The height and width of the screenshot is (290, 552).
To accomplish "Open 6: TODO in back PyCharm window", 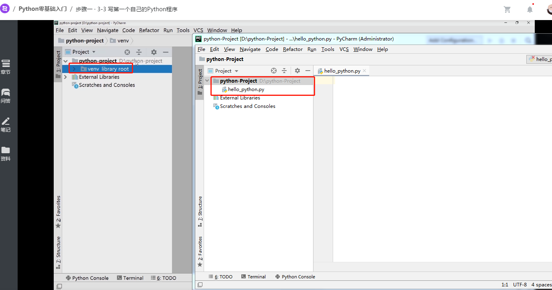I will pos(164,278).
